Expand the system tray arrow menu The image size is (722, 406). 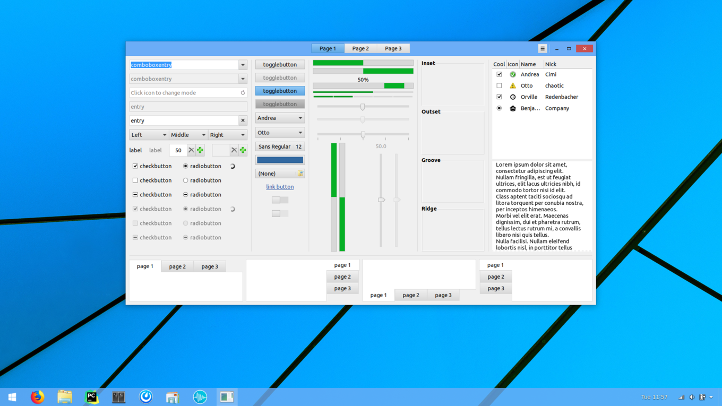click(x=711, y=397)
